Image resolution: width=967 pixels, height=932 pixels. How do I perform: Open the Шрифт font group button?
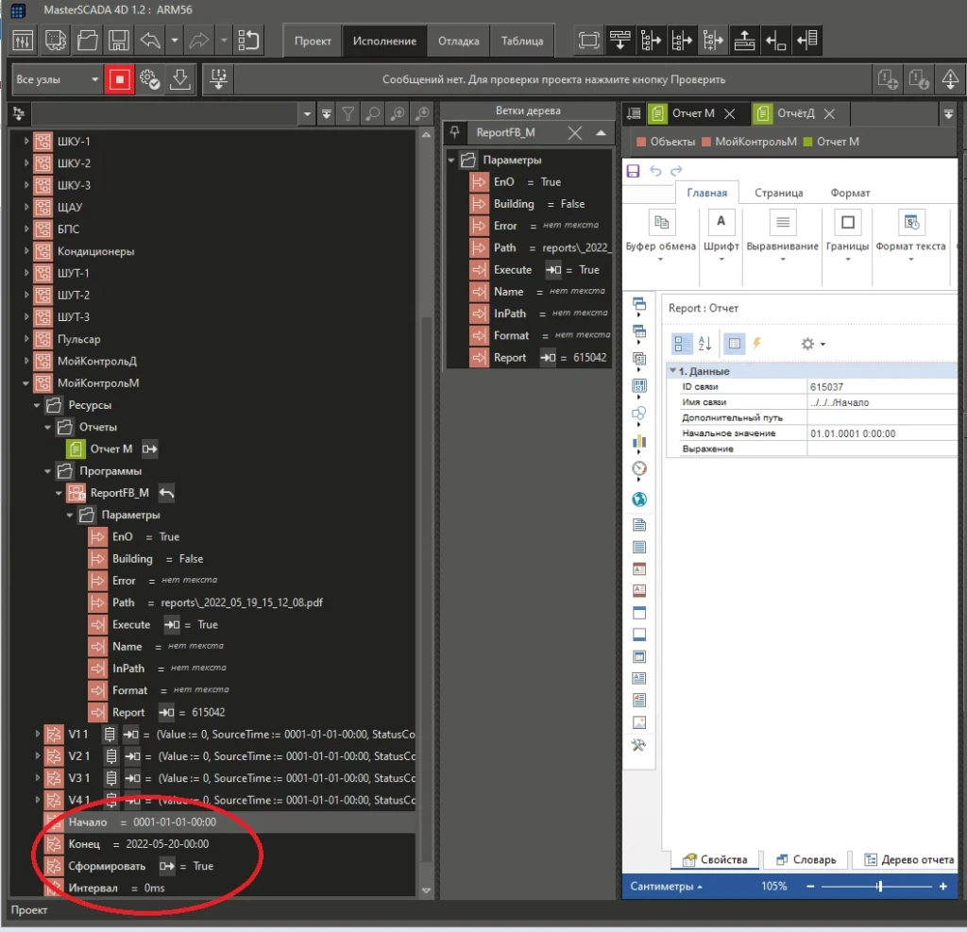[721, 232]
